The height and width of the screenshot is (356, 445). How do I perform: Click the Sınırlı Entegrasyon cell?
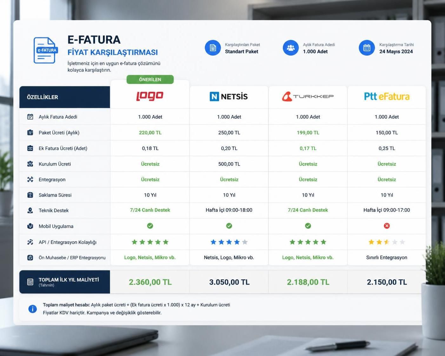pos(387,257)
